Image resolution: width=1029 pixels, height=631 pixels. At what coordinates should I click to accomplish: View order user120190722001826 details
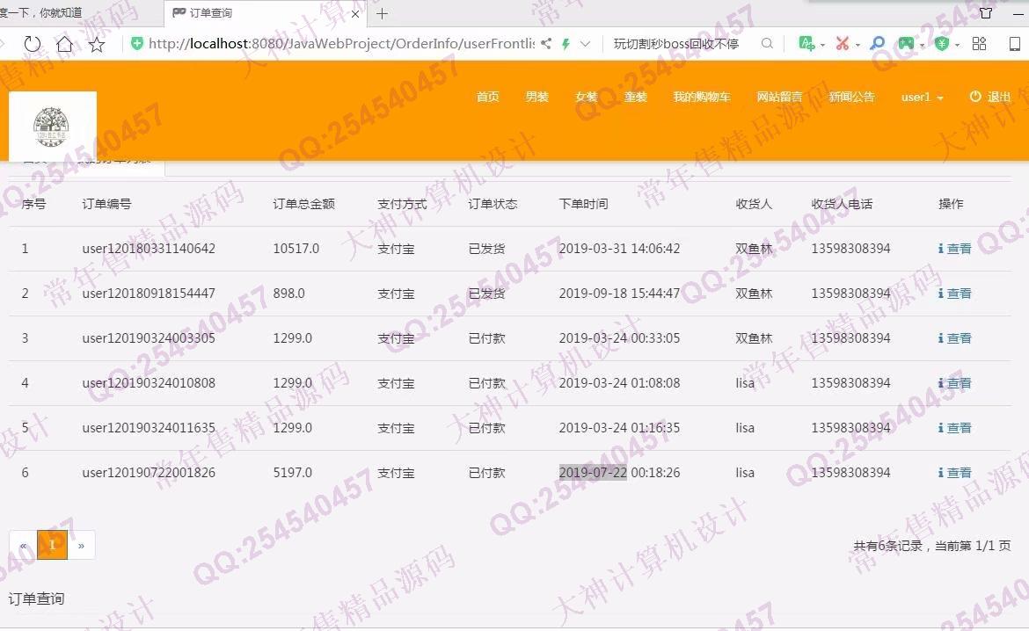point(955,472)
